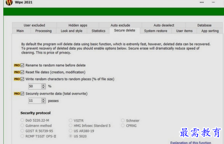Open the Auto deselect tab
This screenshot has width=224, height=144.
click(164, 25)
